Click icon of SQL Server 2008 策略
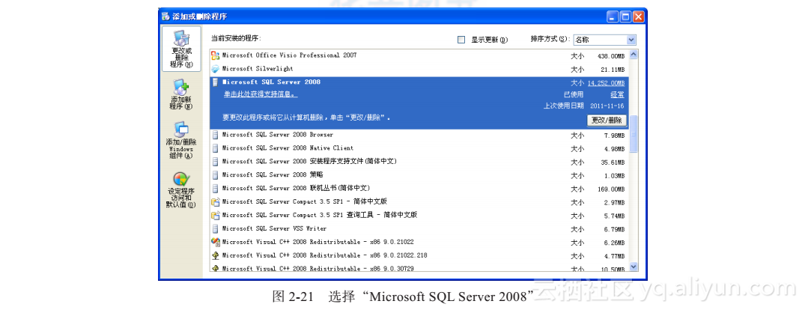 216,175
